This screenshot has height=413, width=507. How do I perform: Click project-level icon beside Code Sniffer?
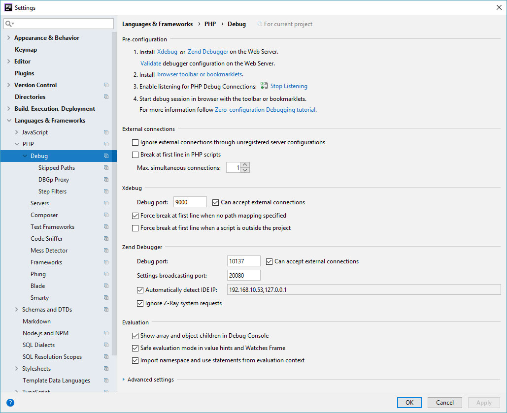(106, 238)
